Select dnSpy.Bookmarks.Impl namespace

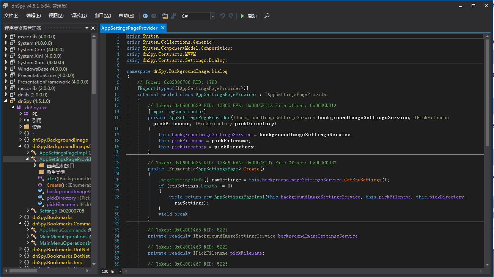click(x=58, y=262)
